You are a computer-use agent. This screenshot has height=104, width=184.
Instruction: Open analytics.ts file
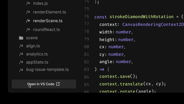[37, 54]
